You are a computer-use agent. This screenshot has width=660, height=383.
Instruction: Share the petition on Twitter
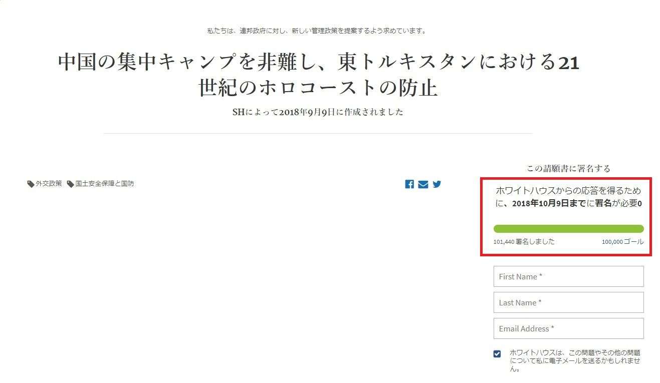437,184
